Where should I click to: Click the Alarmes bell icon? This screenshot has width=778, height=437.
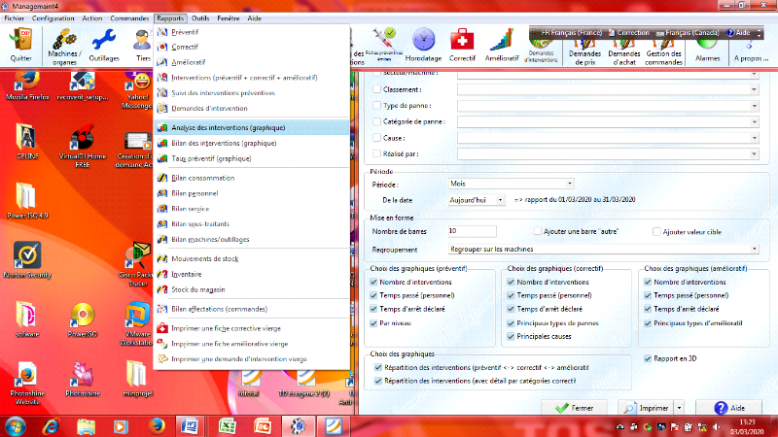tap(708, 44)
